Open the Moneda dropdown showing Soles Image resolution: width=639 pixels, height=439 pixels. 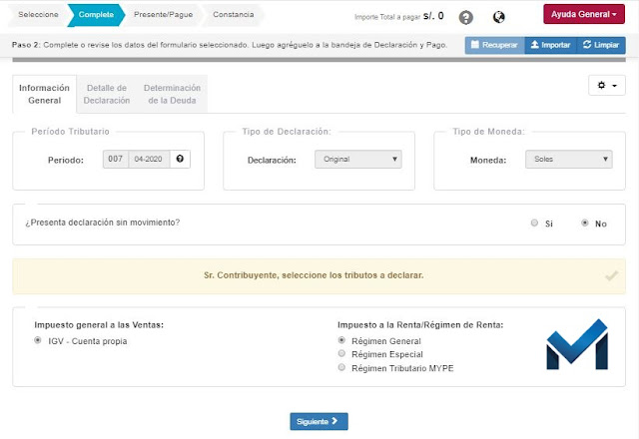tap(569, 160)
